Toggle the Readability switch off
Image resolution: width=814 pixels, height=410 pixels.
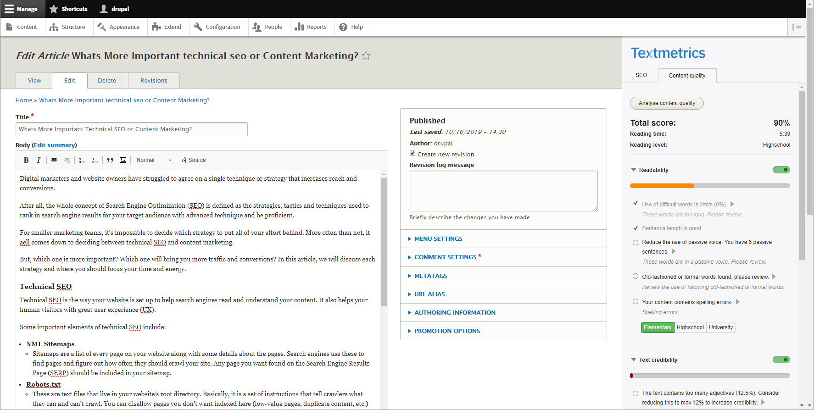[781, 170]
